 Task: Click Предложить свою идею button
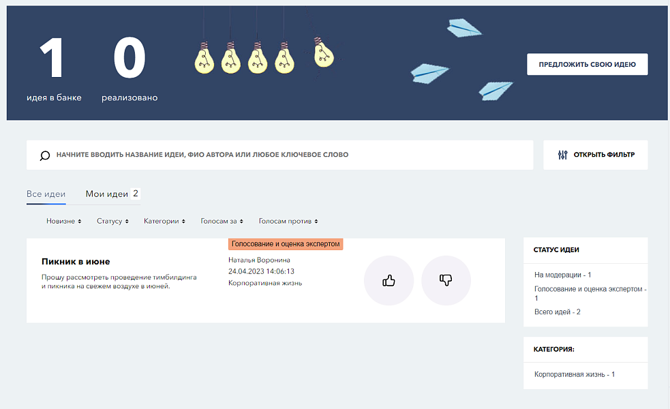(x=587, y=64)
